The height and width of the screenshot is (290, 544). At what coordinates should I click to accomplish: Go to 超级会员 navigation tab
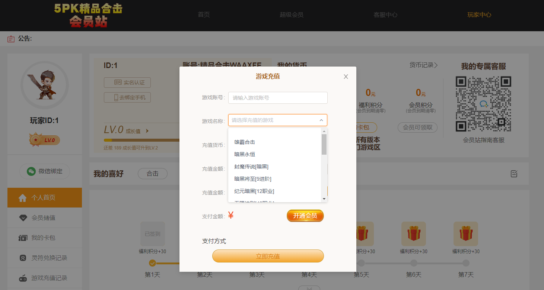tap(292, 15)
